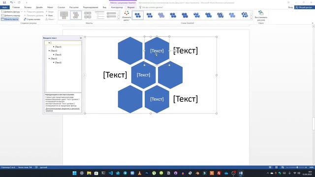Click Вниз move-down button

[49, 15]
